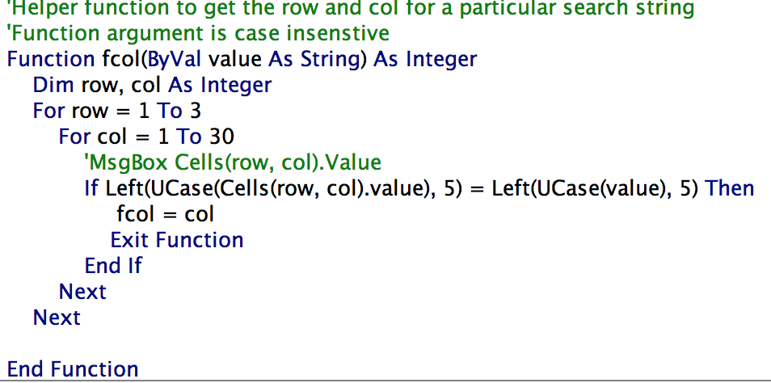Click the 'Then' keyword
Screen dimensions: 771x383
tap(730, 189)
